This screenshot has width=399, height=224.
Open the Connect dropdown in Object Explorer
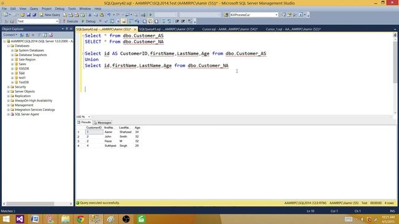(10, 35)
